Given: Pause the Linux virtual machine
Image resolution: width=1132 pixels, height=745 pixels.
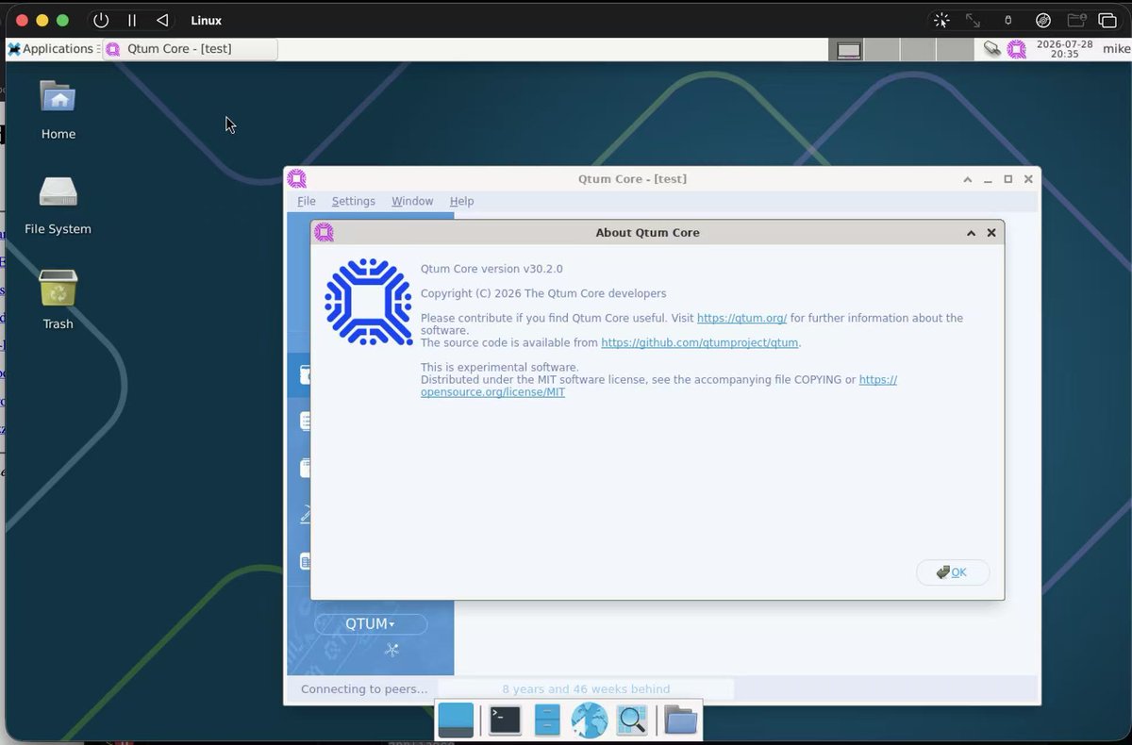Looking at the screenshot, I should (132, 20).
